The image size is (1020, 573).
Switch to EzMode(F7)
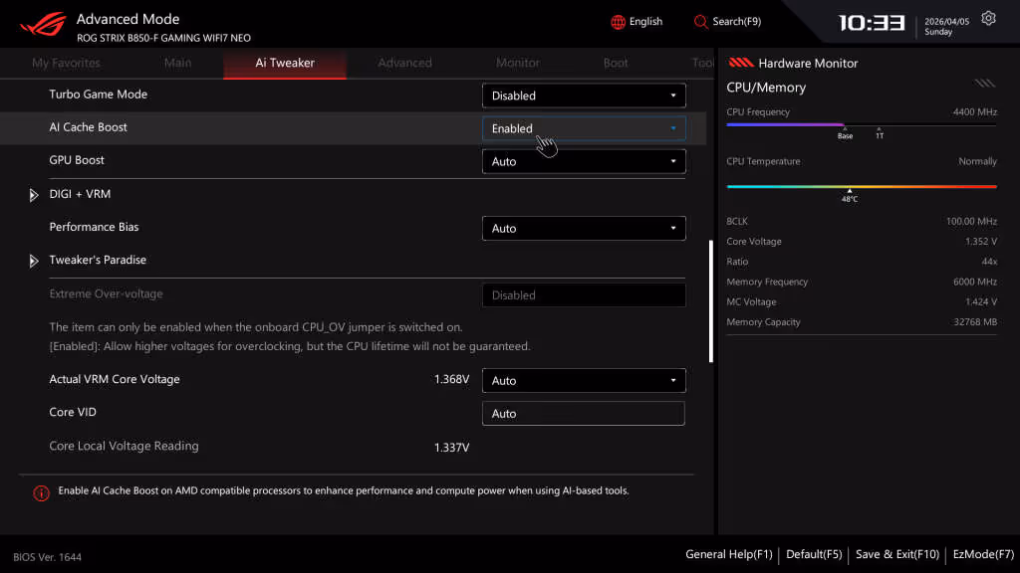click(x=982, y=554)
